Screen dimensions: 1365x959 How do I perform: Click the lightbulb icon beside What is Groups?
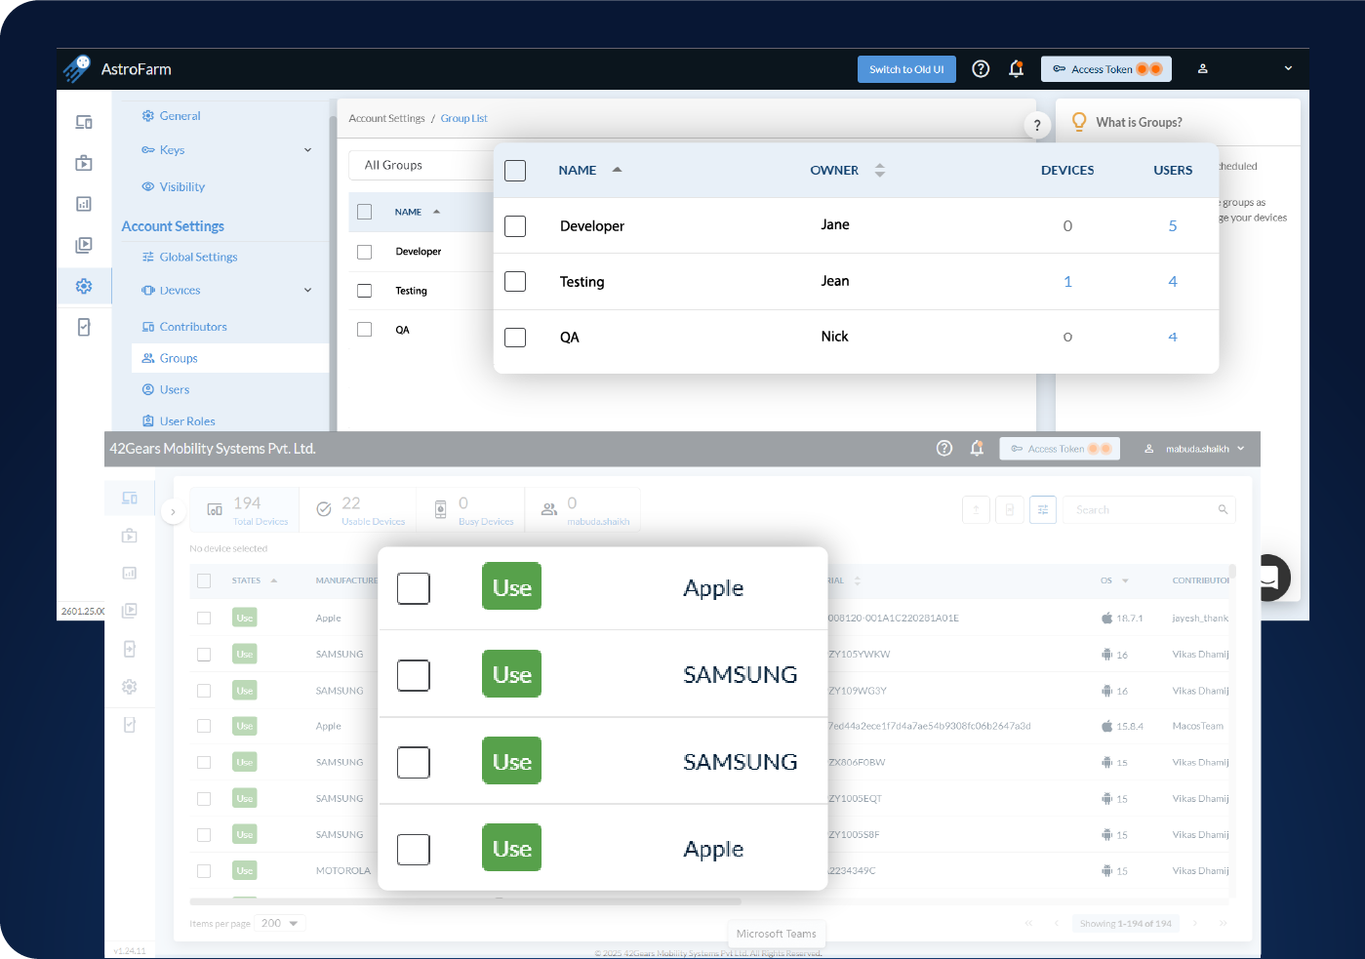[1079, 122]
